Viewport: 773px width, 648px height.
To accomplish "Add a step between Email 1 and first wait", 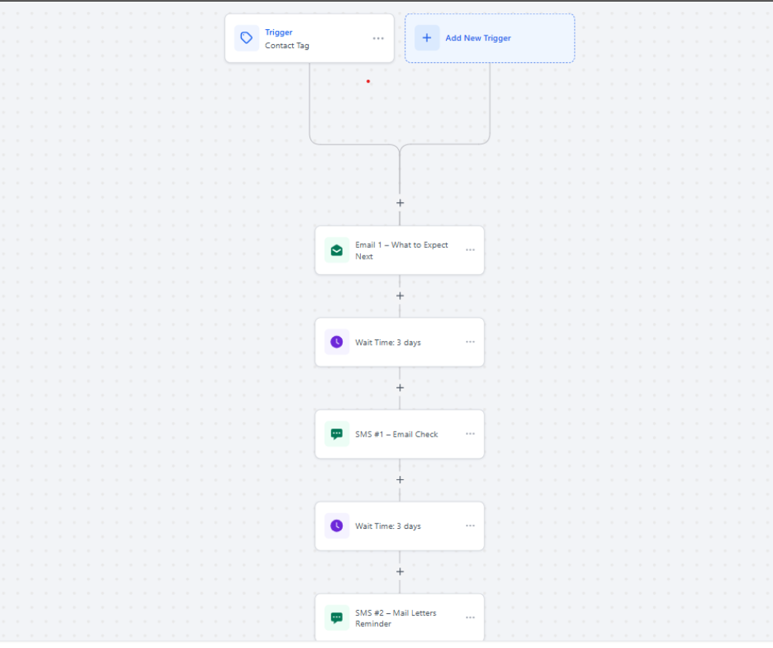I will [400, 296].
